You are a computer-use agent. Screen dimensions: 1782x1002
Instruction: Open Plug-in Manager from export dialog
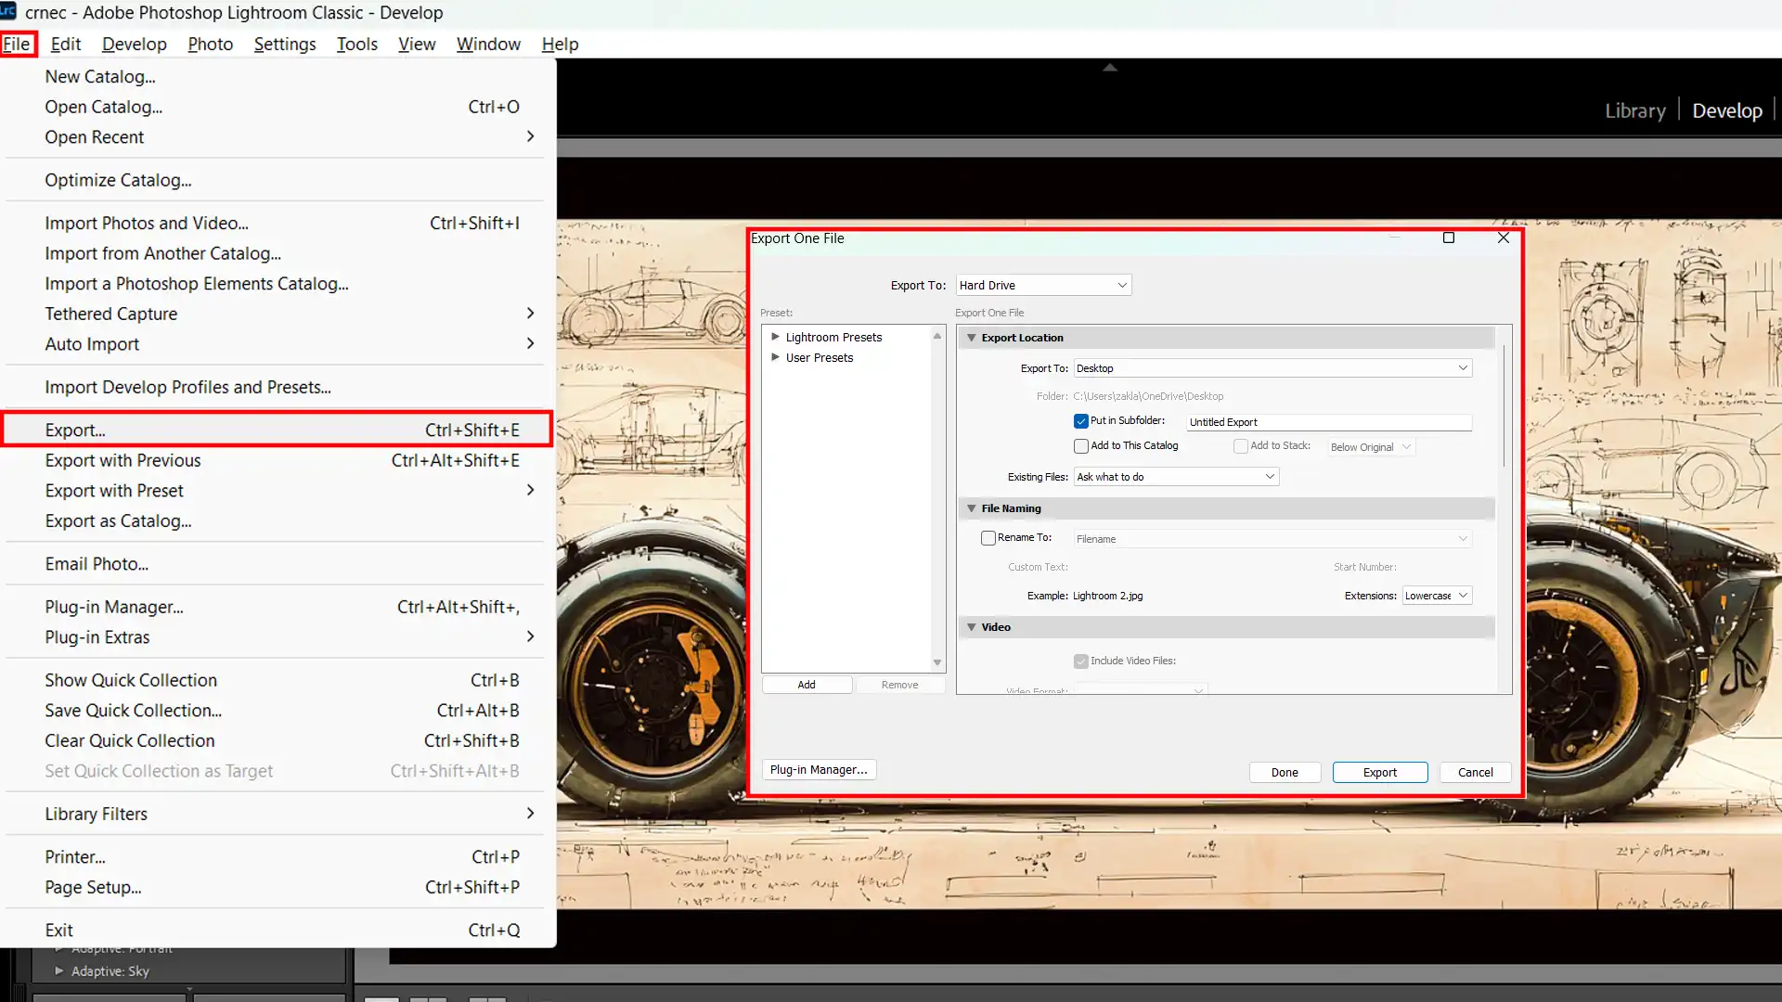(x=818, y=768)
